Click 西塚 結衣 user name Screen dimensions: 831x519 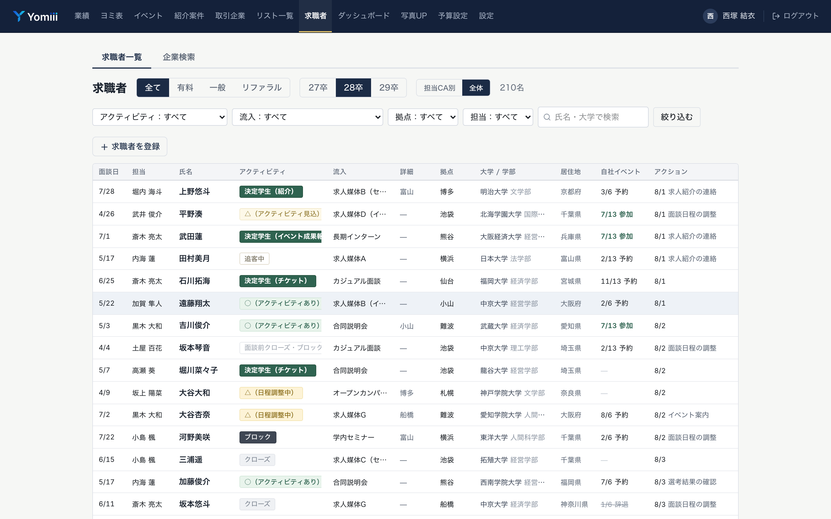click(739, 16)
